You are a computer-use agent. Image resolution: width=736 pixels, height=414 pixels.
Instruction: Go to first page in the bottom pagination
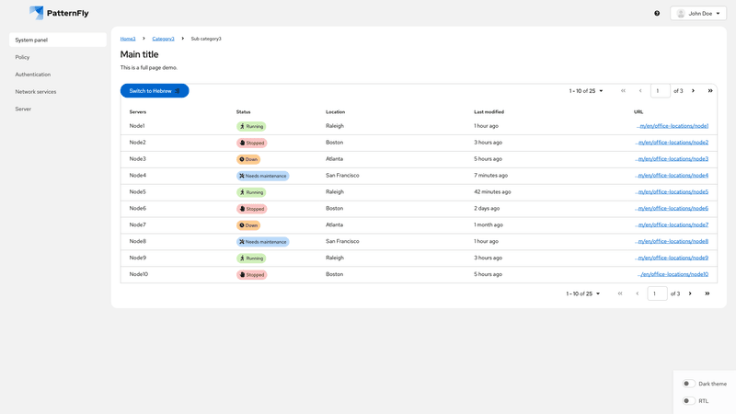coord(620,293)
